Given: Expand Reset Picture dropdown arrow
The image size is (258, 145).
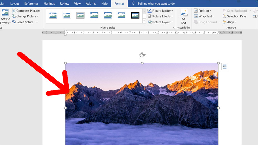Looking at the screenshot, I should coord(36,22).
